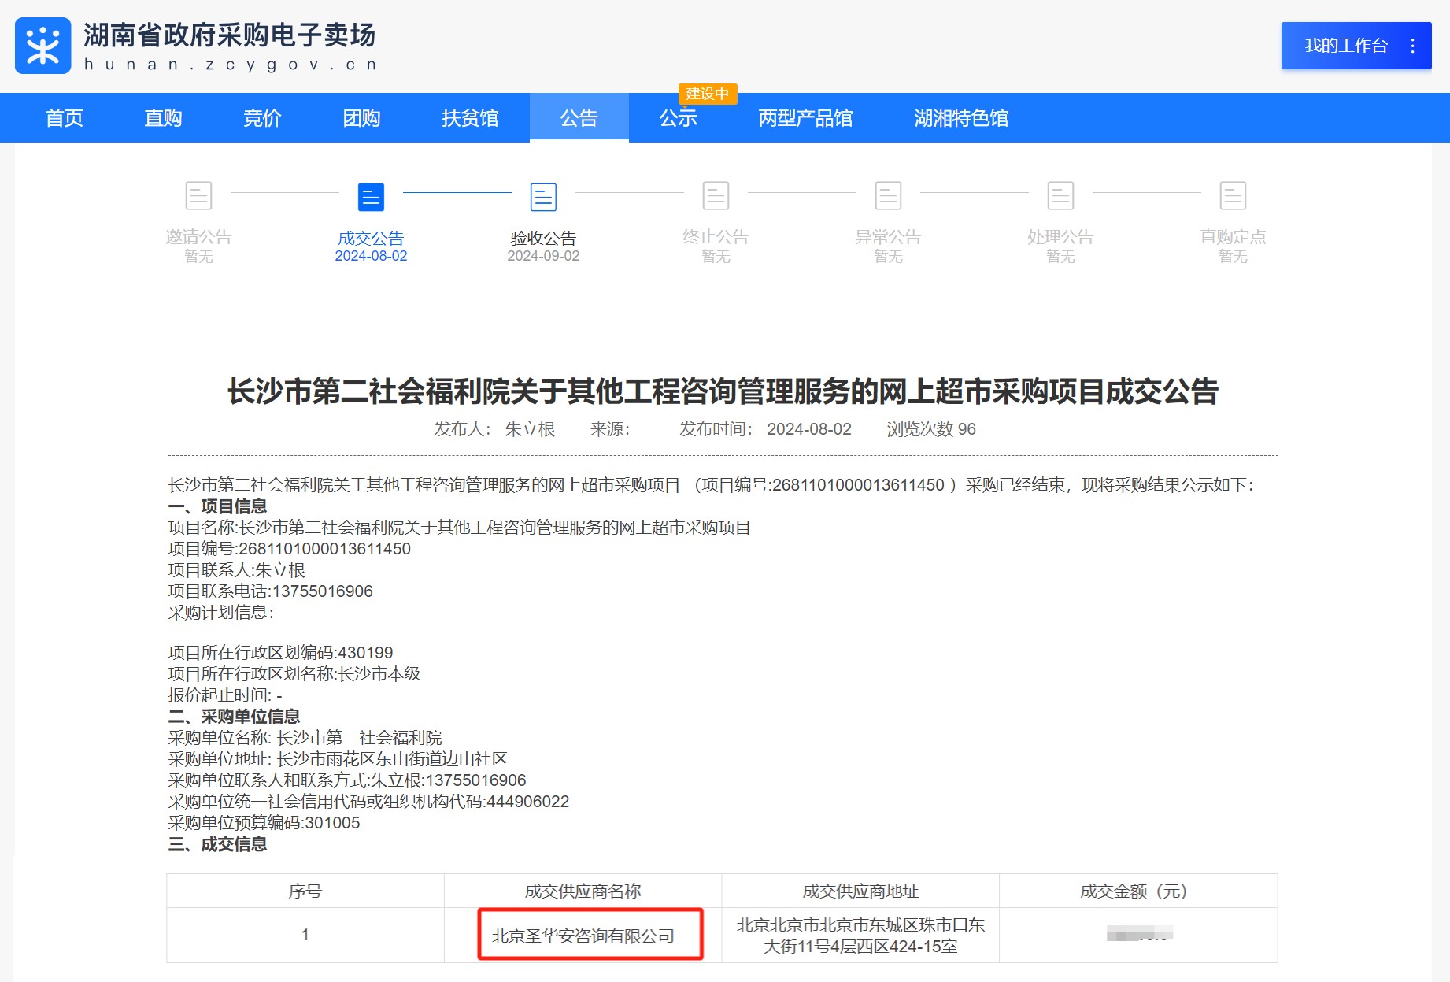
Task: Click the 邀请公告 document icon
Action: click(x=198, y=195)
